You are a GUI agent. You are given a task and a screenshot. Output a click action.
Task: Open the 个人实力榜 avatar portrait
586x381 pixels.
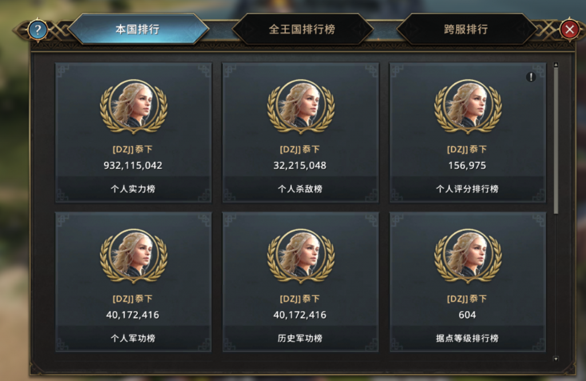click(133, 106)
